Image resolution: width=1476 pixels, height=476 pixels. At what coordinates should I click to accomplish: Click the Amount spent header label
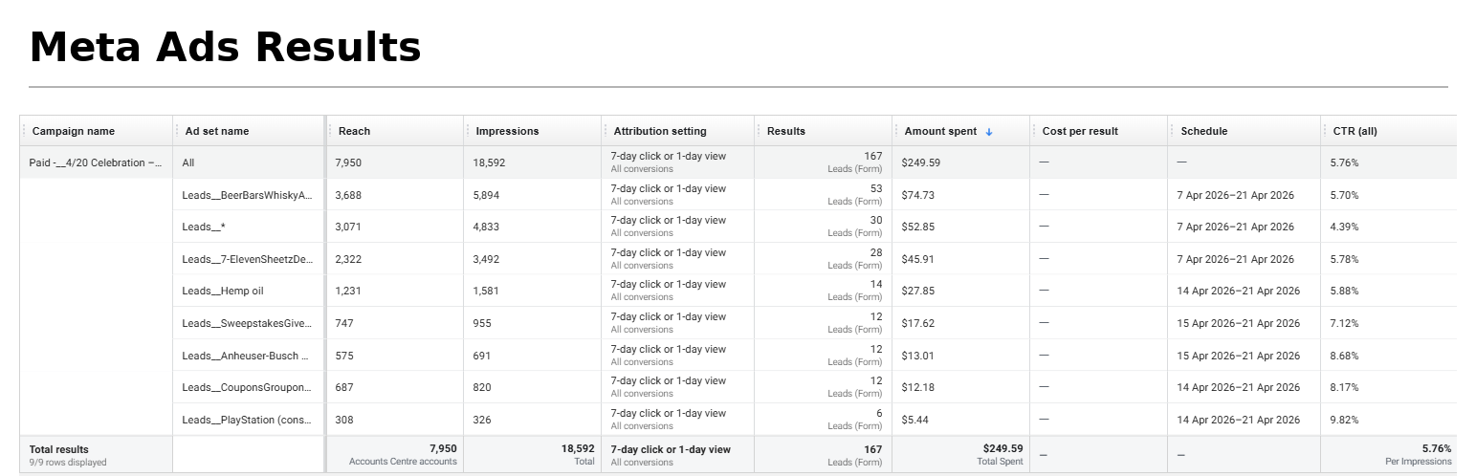pos(940,131)
